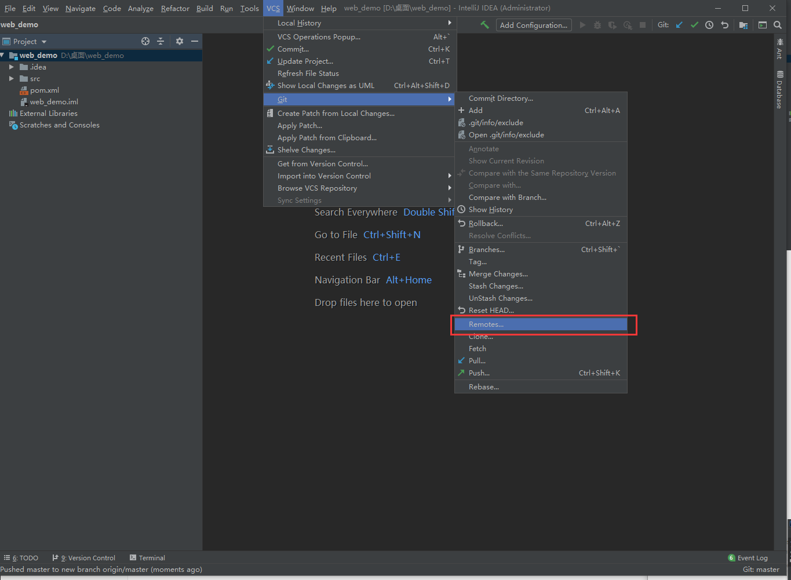Hide the Project panel with minus icon
Screen dimensions: 791x580
195,41
